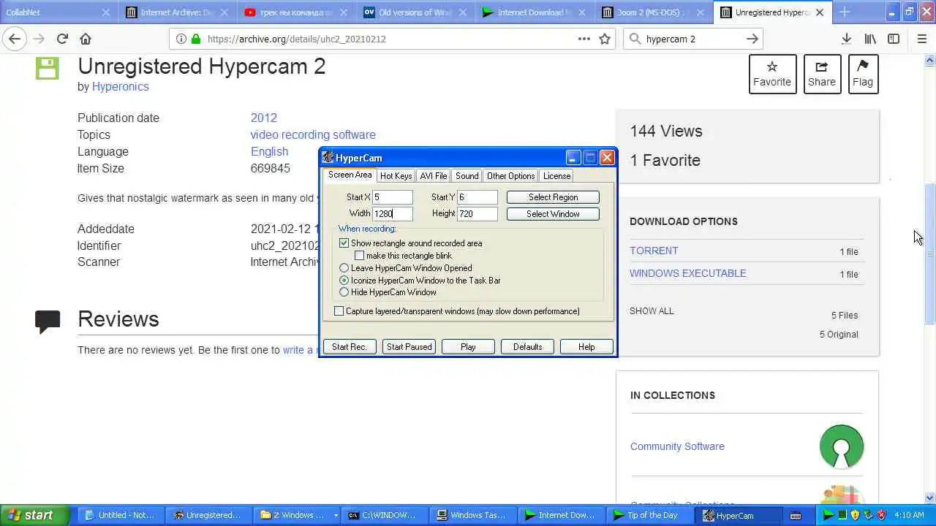Share this archive item

click(822, 74)
